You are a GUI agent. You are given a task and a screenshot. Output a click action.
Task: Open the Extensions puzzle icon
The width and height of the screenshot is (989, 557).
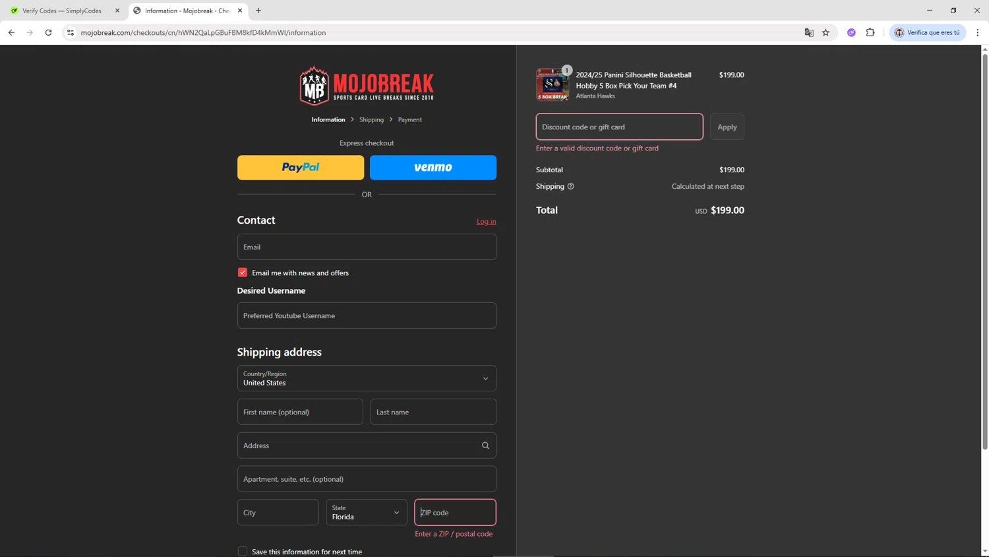click(870, 32)
